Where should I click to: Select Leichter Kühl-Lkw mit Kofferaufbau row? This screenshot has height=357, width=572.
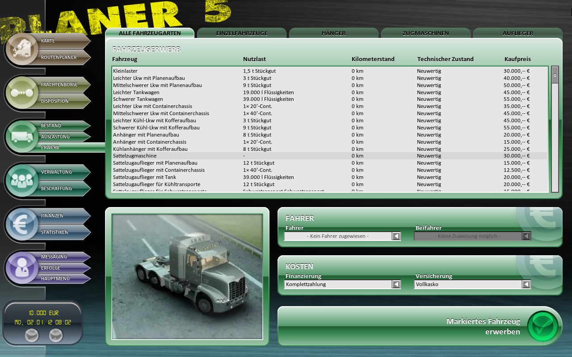pyautogui.click(x=330, y=120)
